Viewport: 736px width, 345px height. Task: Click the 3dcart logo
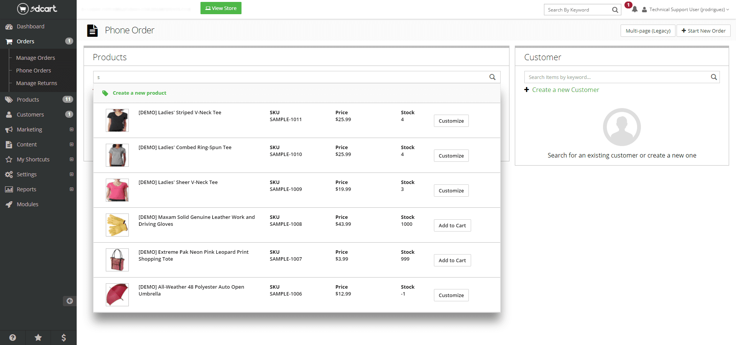[x=37, y=8]
